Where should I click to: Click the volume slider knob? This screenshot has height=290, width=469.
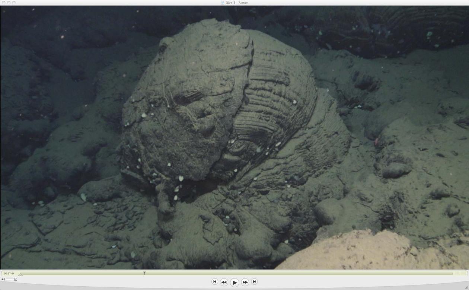(16, 279)
